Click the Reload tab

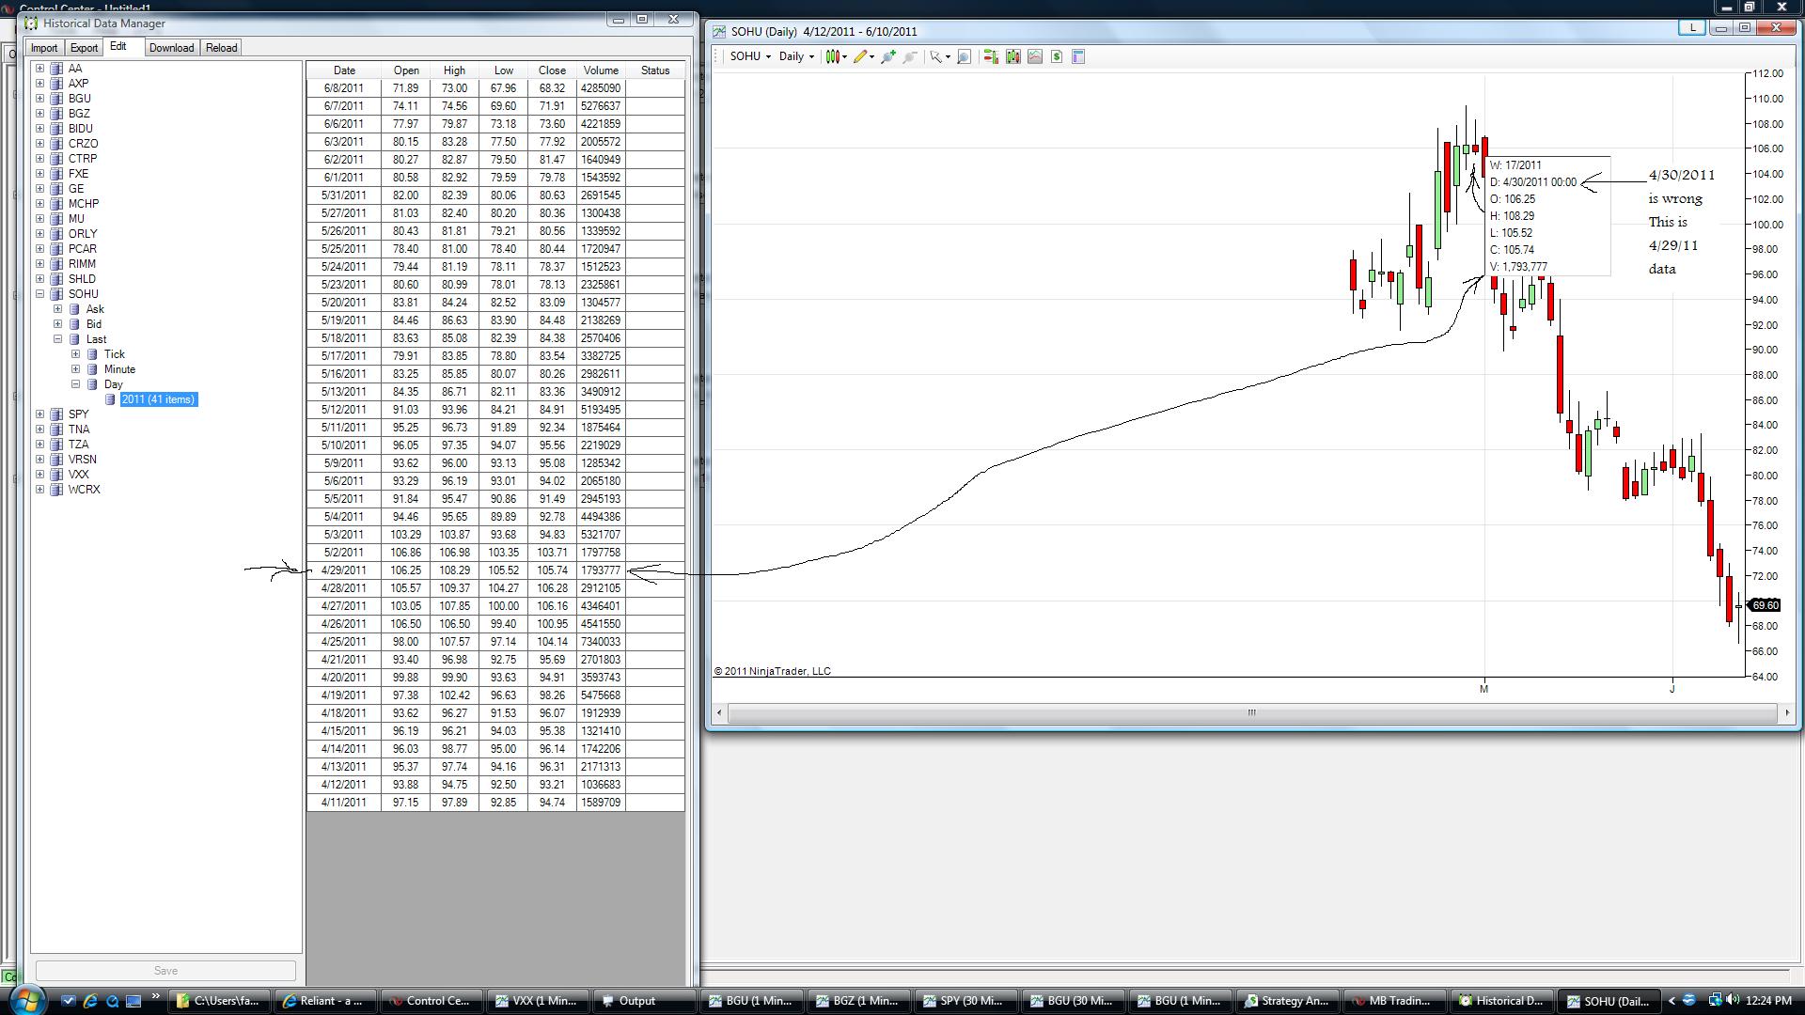[222, 48]
